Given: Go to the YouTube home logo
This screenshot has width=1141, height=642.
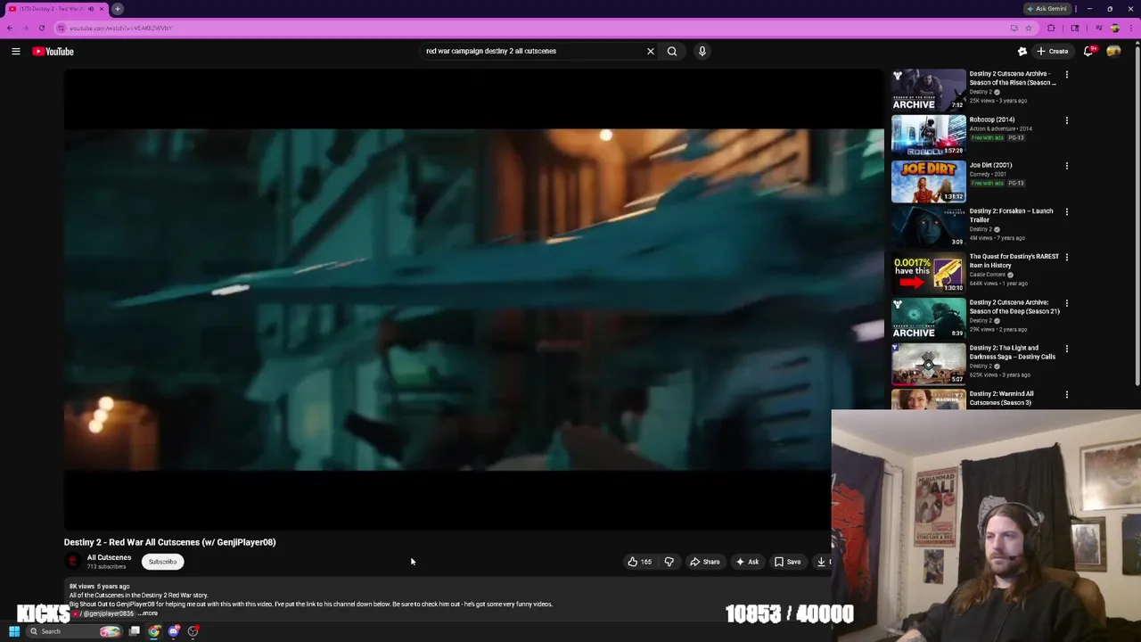Looking at the screenshot, I should click(53, 52).
